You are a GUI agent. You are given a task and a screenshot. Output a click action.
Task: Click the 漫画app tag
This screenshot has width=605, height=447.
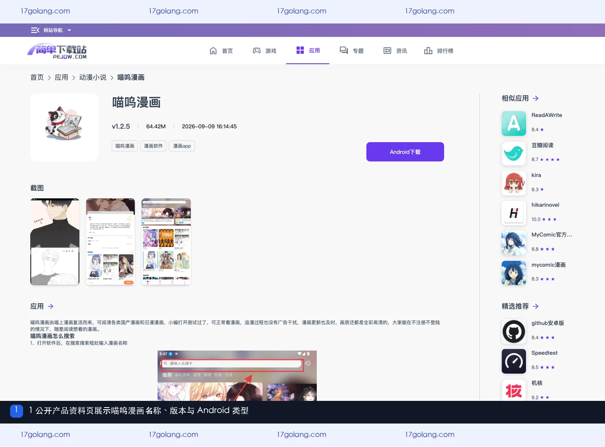tap(182, 146)
